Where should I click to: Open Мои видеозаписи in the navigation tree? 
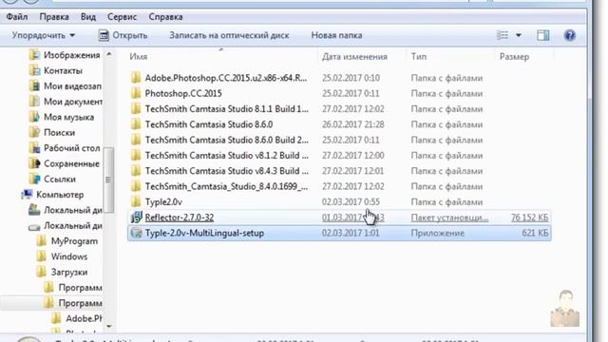click(x=72, y=86)
